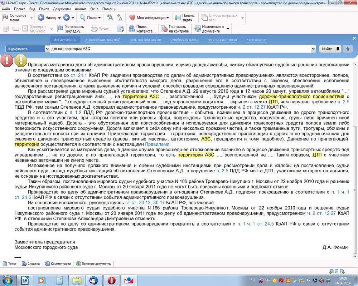This screenshot has height=286, width=358.
Task: Increase font size with the larger A icon
Action: pos(110,18)
